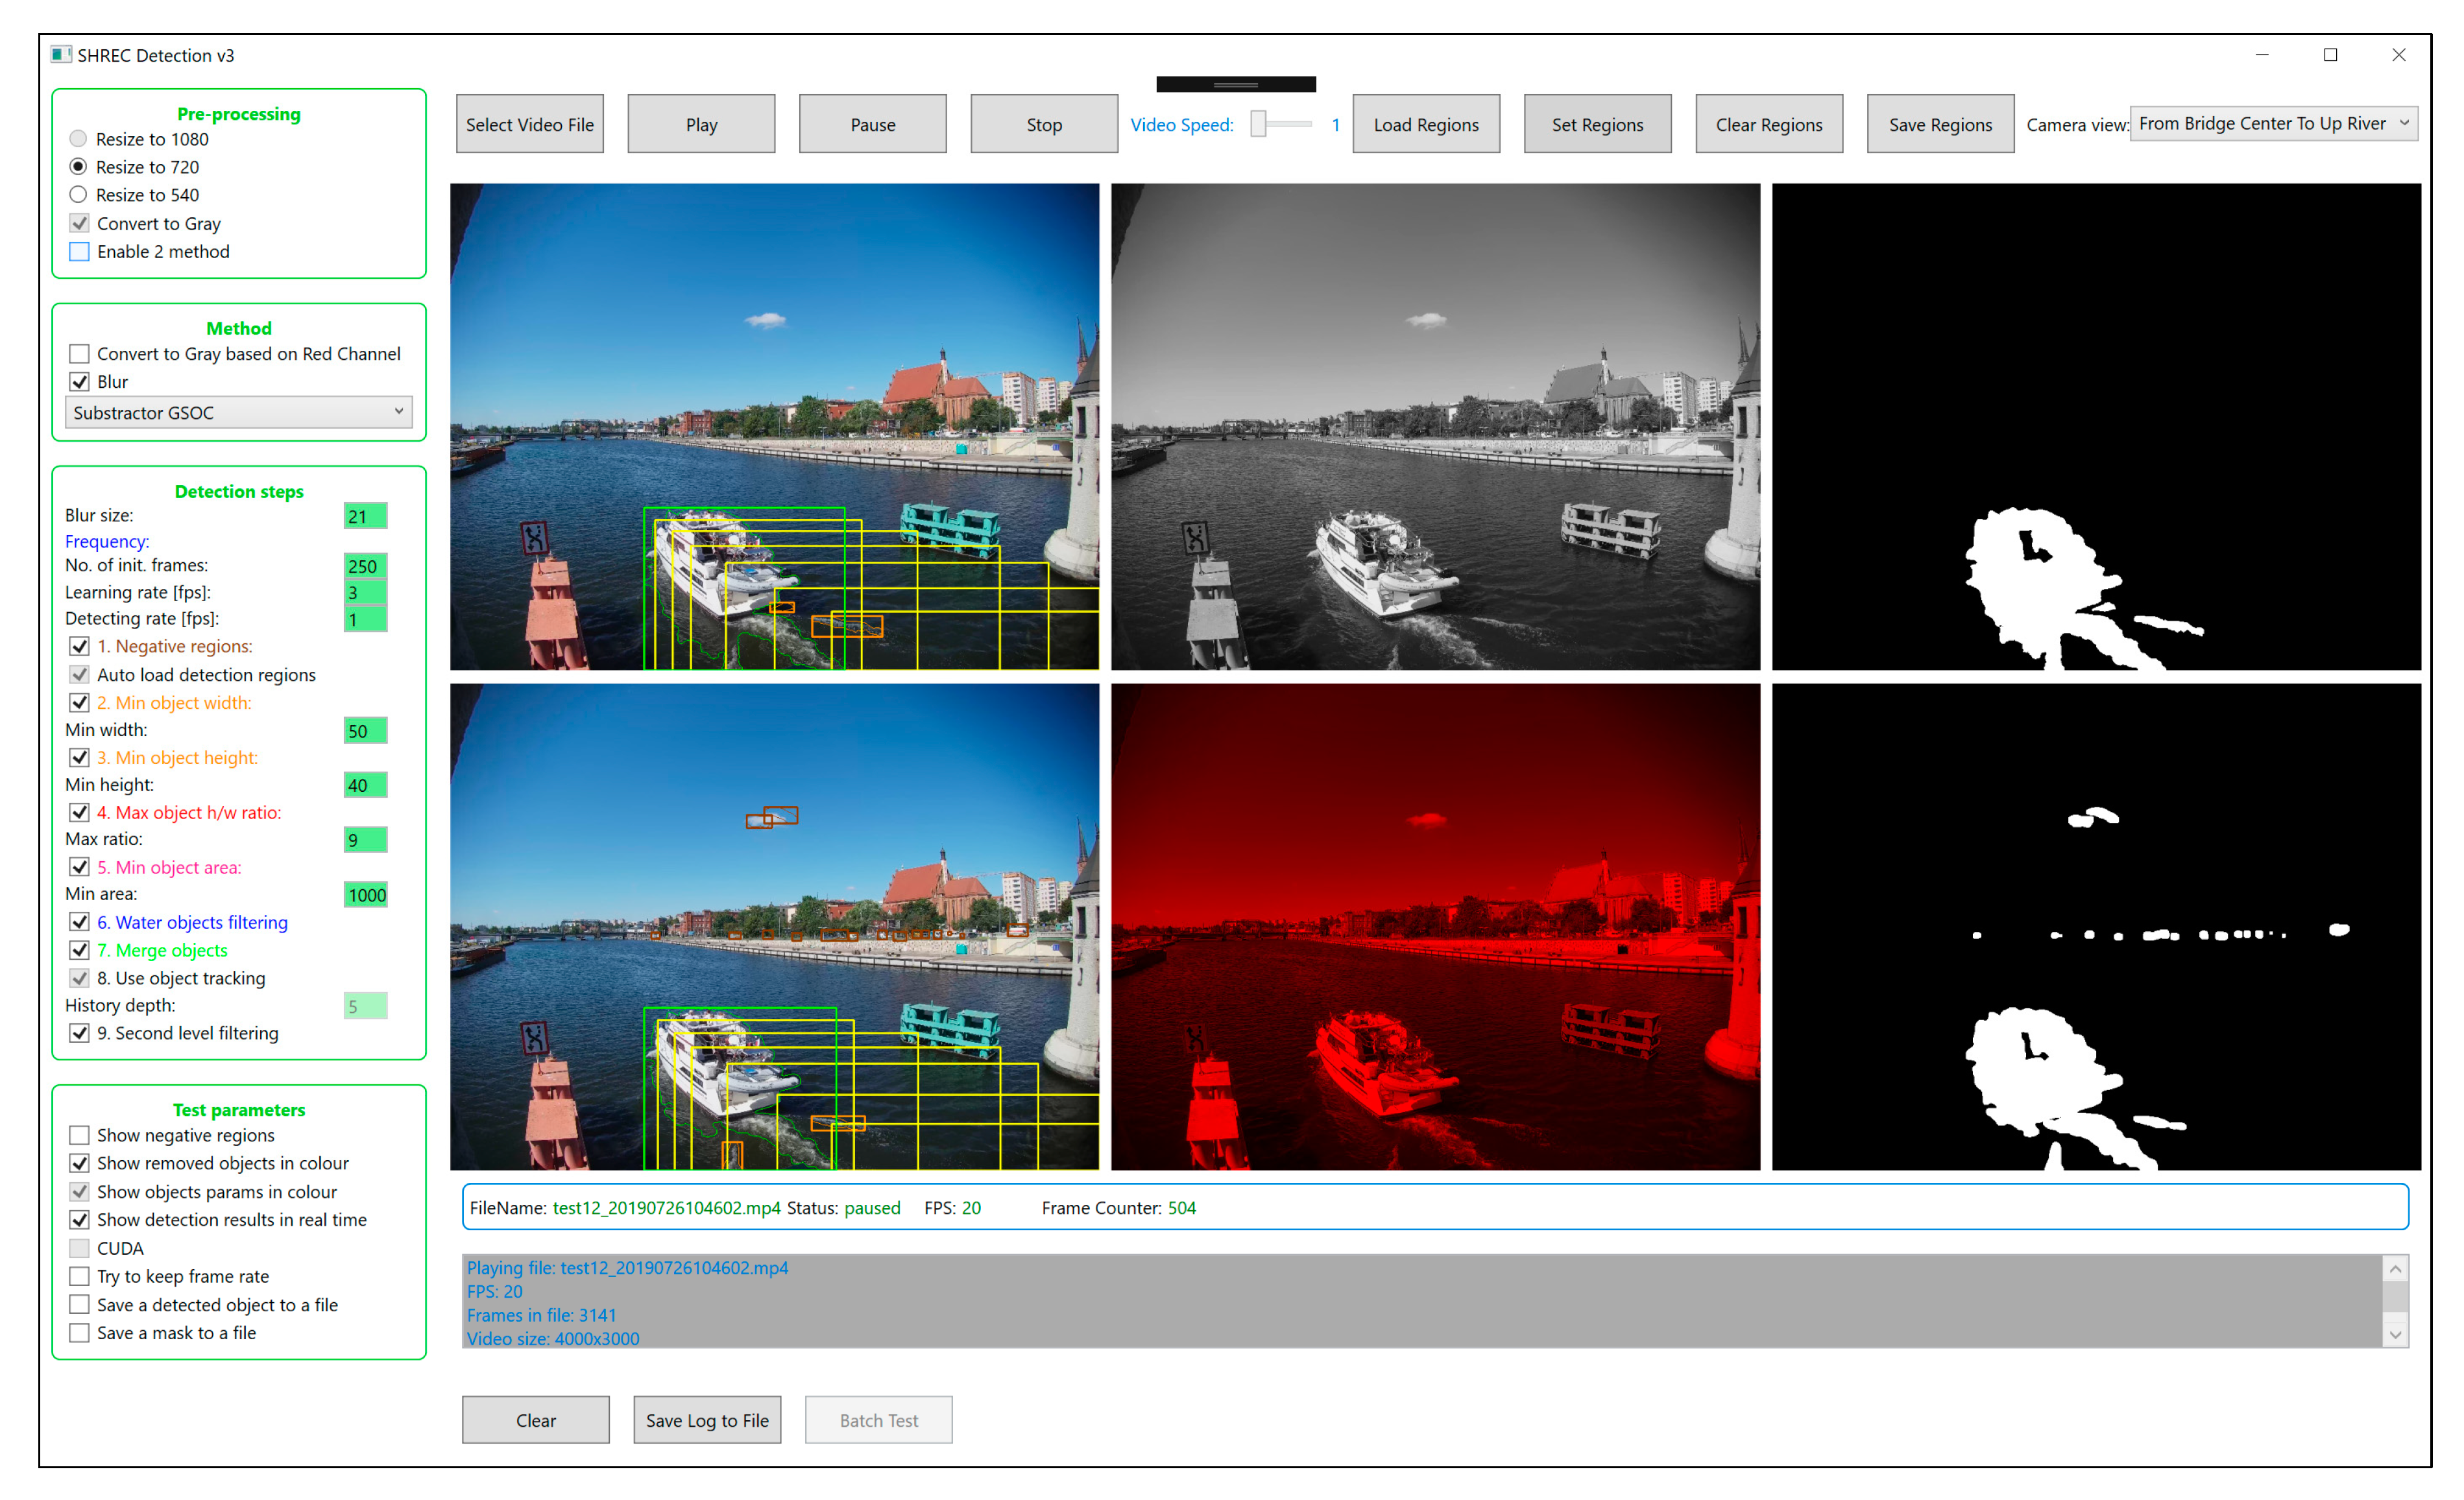Click the top-right binary mask thumbnail
This screenshot has height=1500, width=2464.
[2095, 427]
